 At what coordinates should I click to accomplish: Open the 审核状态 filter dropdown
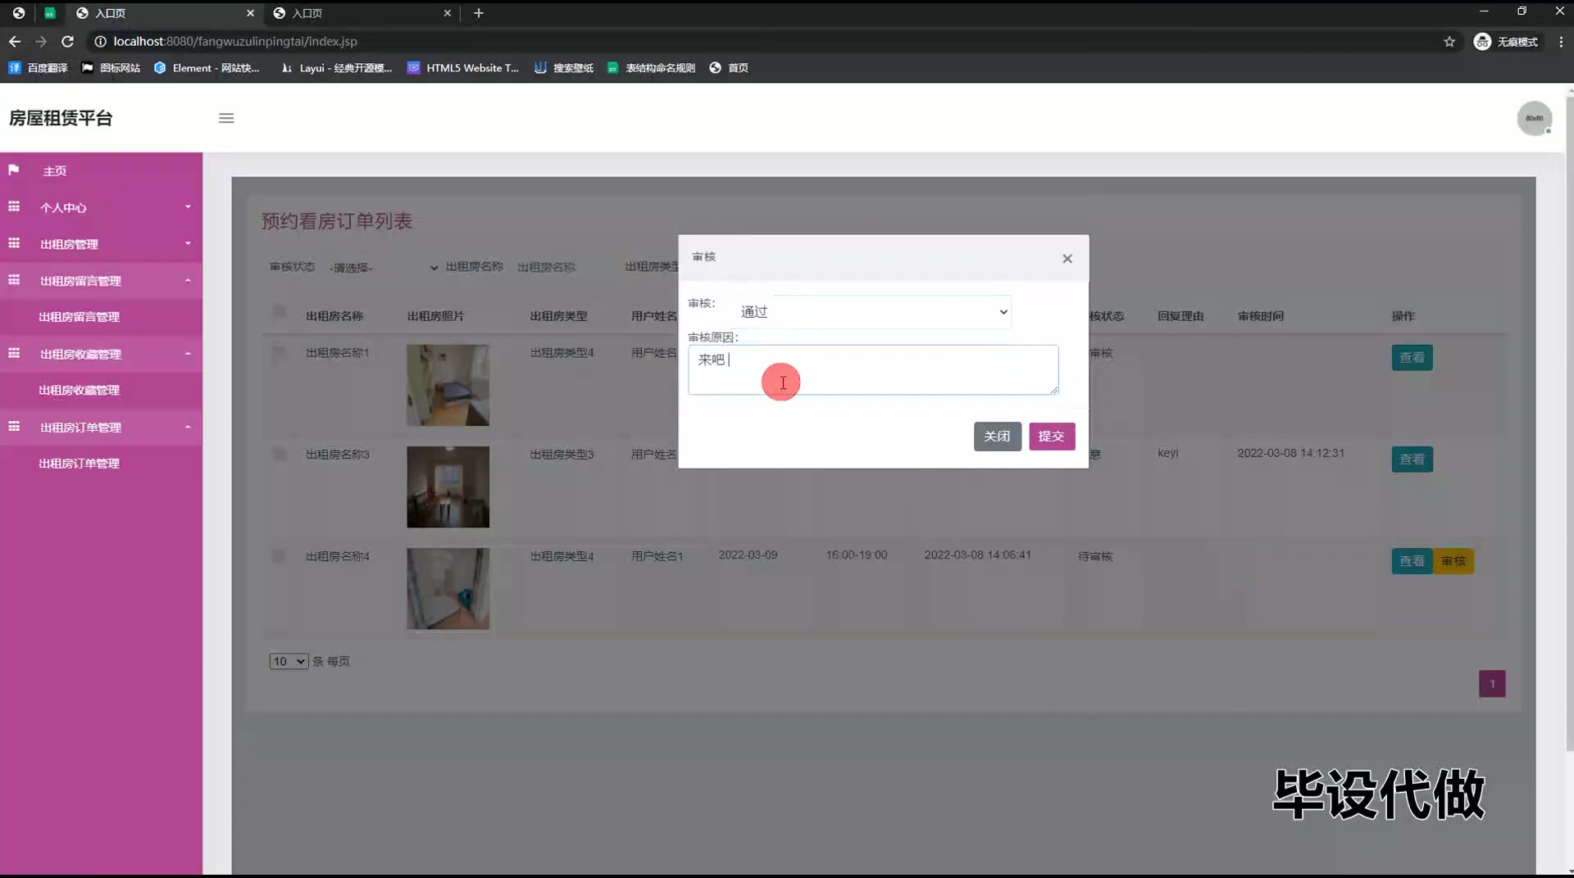384,268
